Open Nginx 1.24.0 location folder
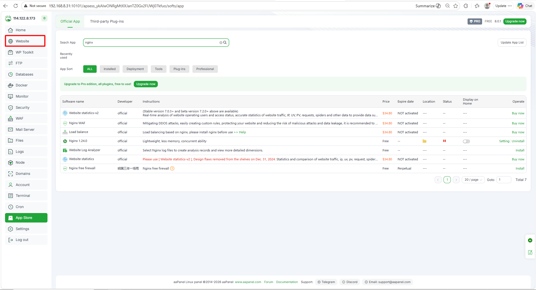The width and height of the screenshot is (536, 290). (425, 141)
